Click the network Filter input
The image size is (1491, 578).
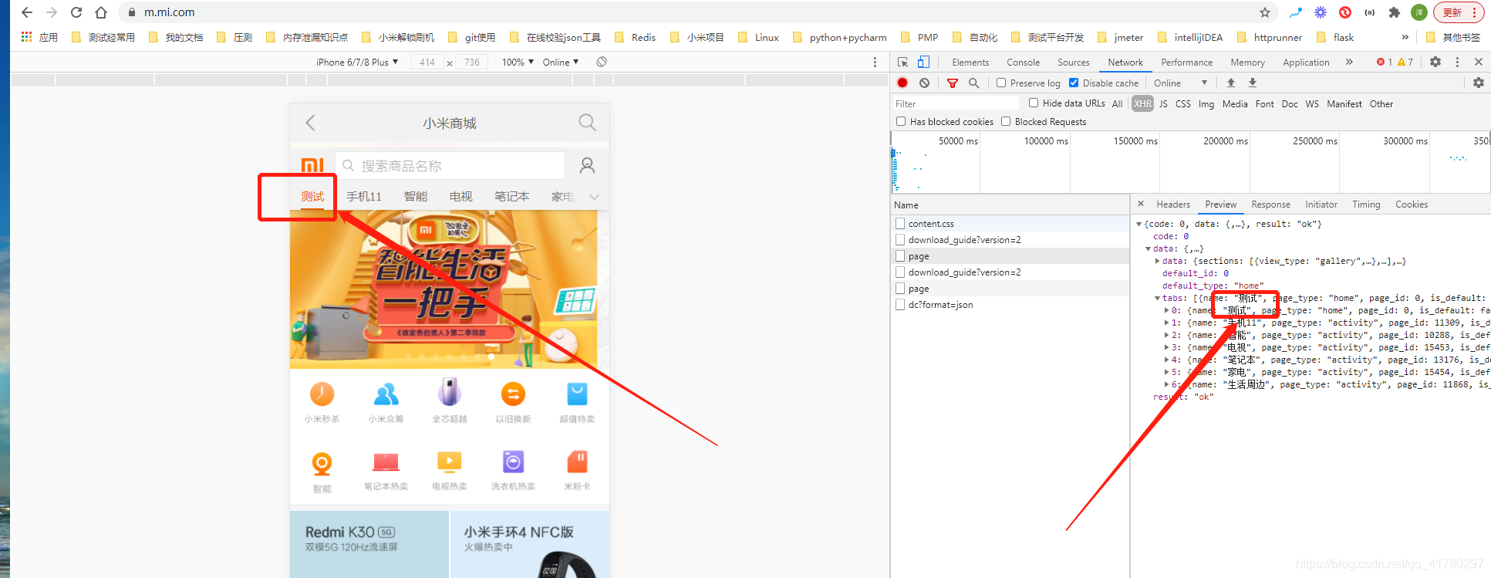[x=955, y=103]
